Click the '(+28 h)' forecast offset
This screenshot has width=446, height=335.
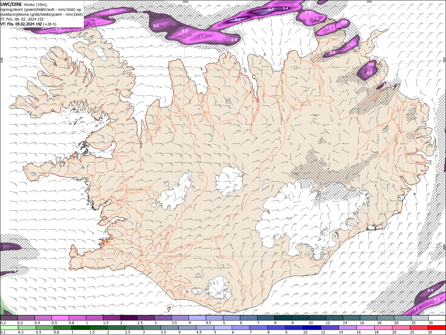50,24
